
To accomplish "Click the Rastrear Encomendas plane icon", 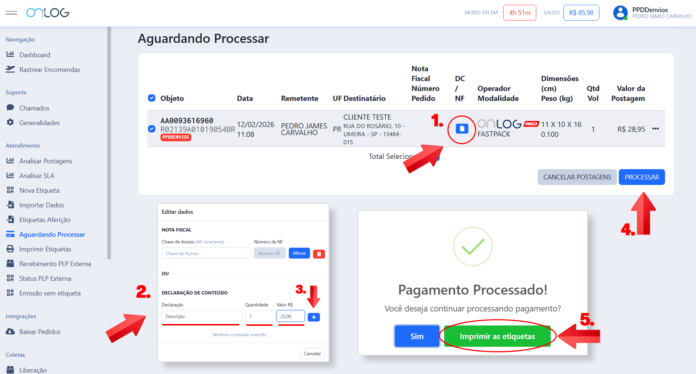I will (10, 70).
